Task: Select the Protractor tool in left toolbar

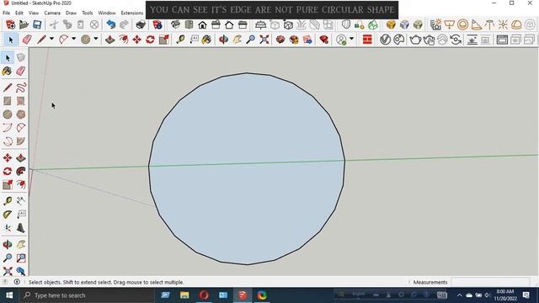Action: [8, 215]
